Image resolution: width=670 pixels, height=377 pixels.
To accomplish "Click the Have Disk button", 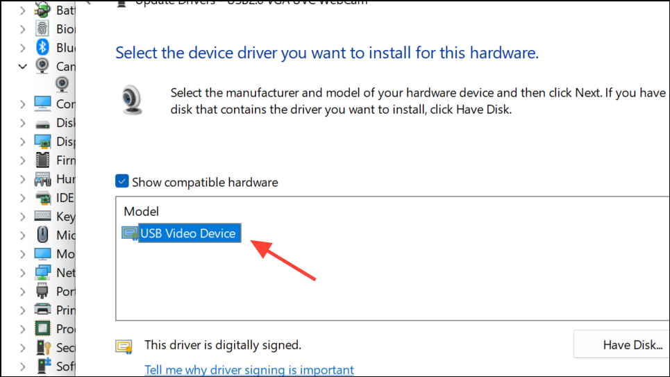I will (x=621, y=345).
